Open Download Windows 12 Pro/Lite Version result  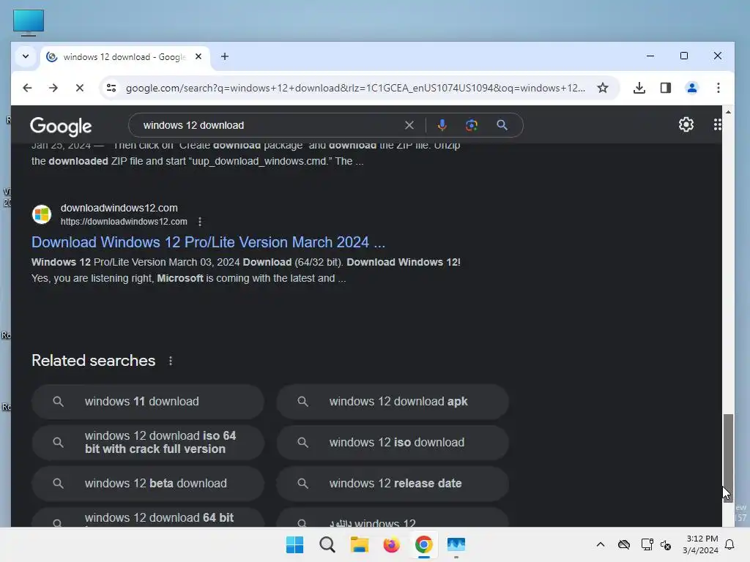coord(208,242)
